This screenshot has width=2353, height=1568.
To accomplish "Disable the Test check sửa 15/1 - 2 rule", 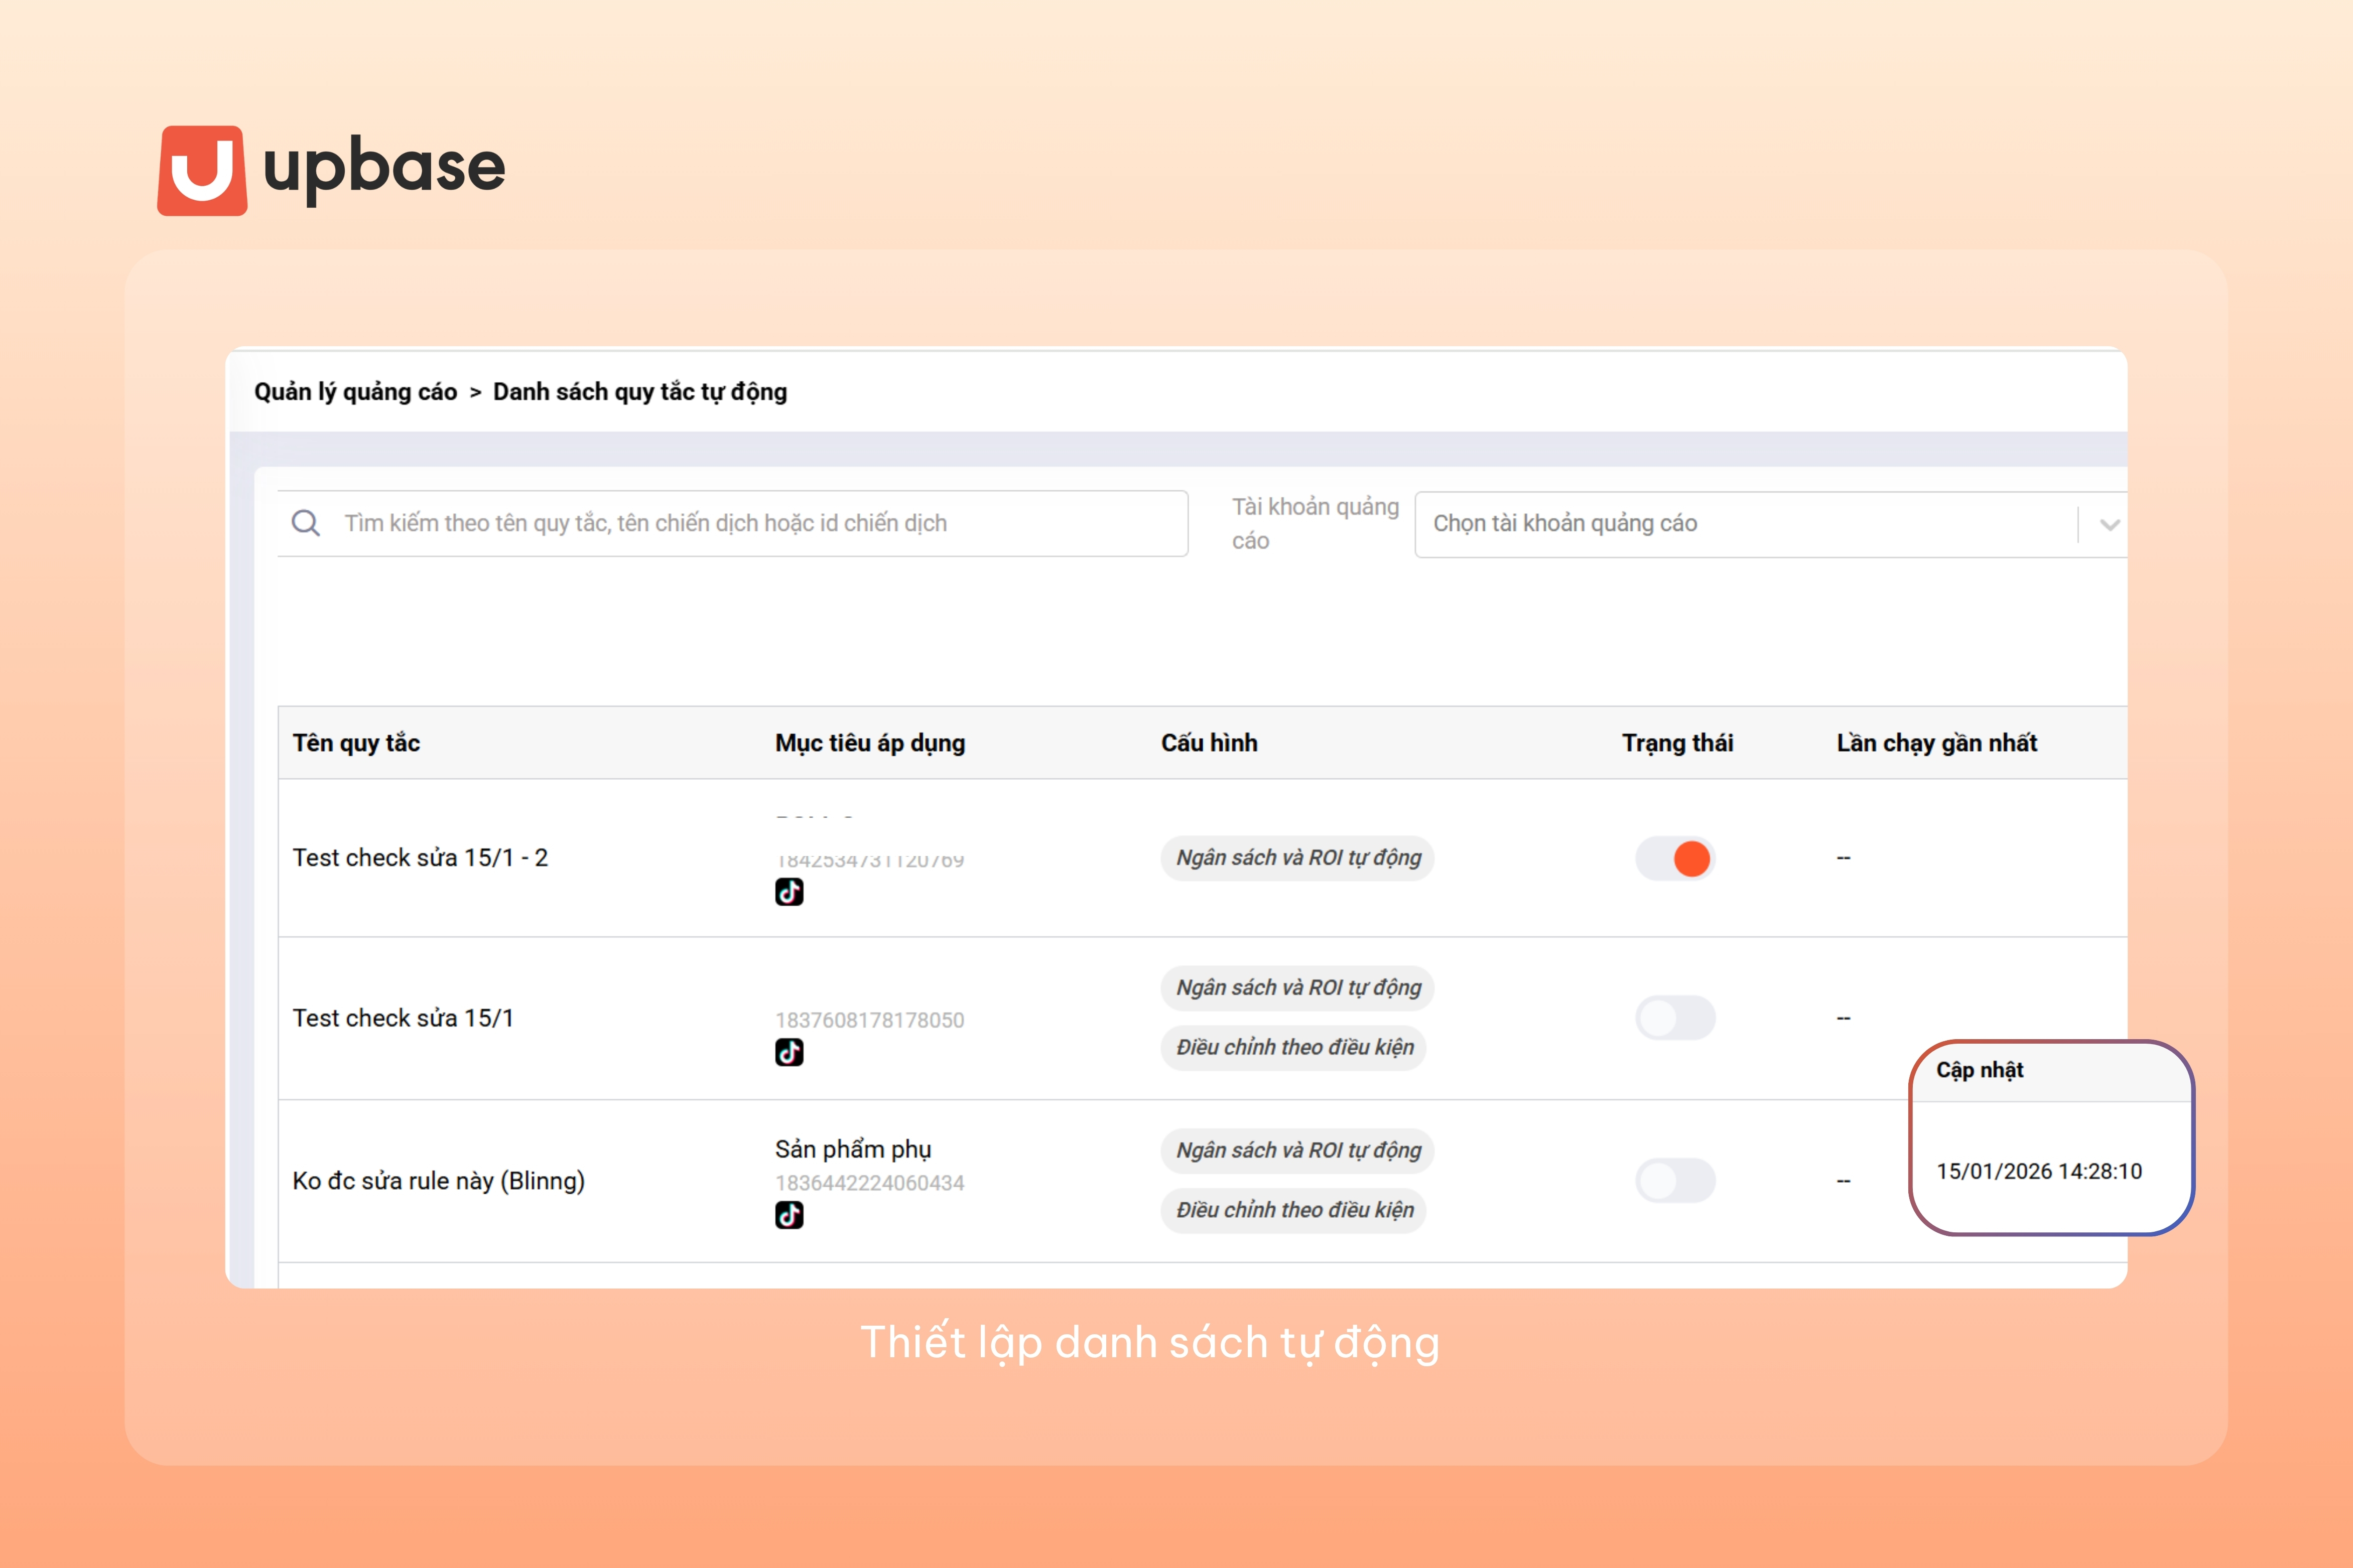I will point(1675,858).
